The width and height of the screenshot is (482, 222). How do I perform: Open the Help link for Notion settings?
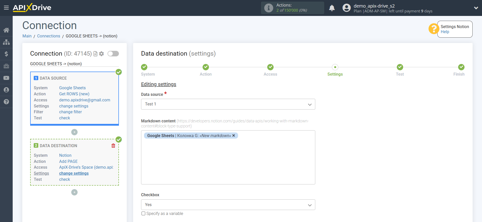[x=445, y=32]
